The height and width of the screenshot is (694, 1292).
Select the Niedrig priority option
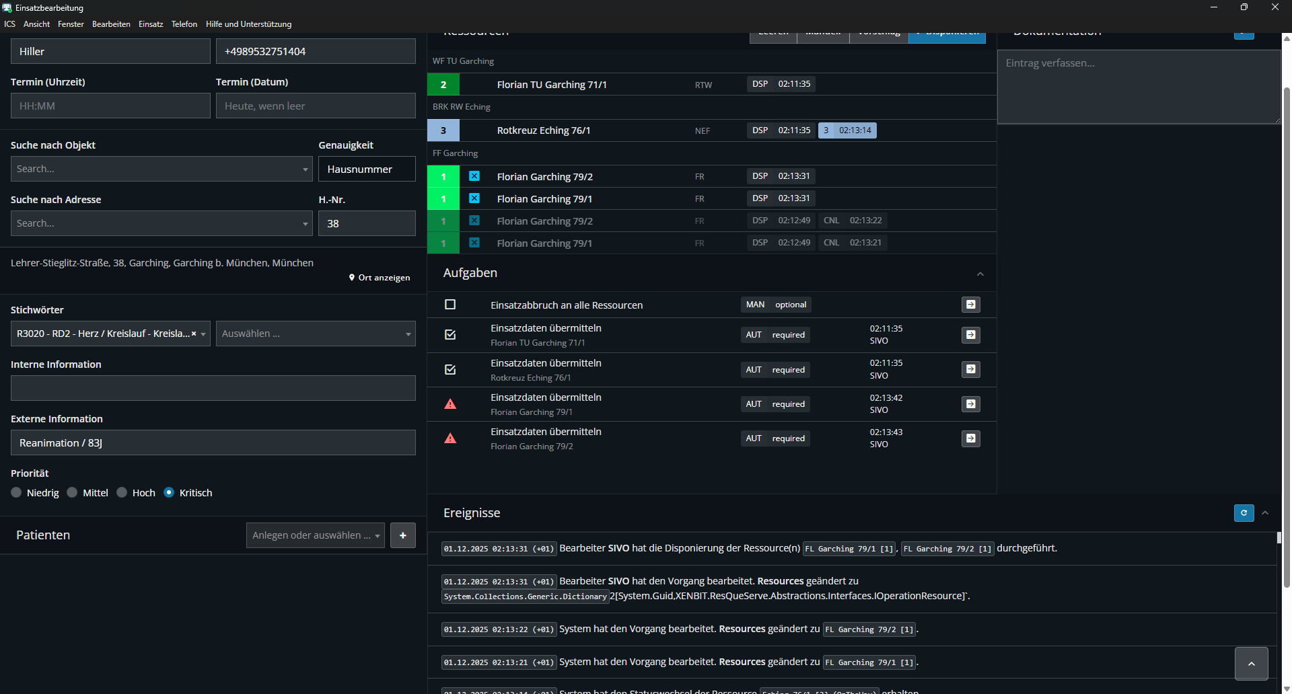click(x=17, y=493)
